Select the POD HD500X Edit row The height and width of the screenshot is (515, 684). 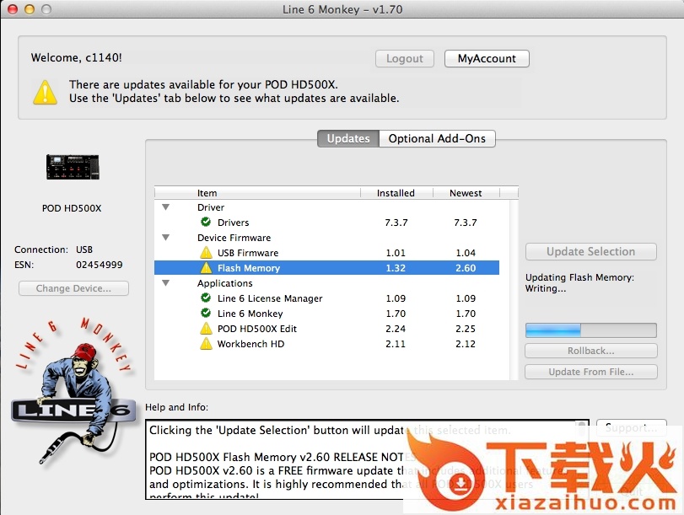coord(326,329)
